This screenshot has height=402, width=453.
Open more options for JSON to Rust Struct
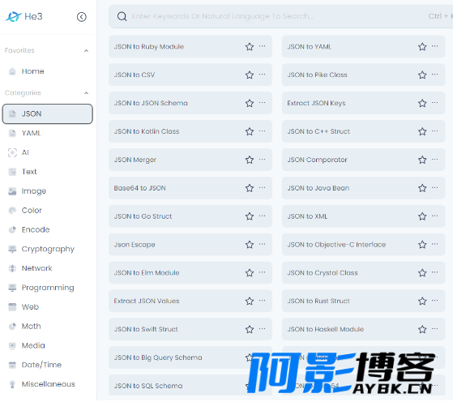point(435,301)
